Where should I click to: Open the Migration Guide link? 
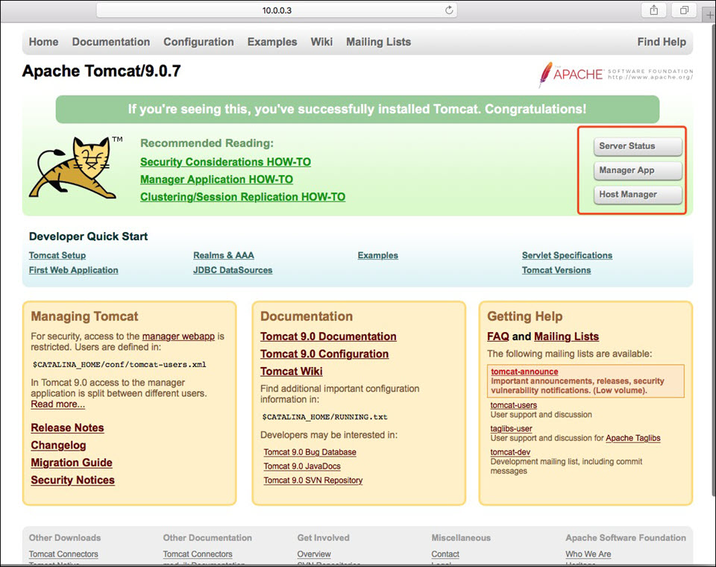pyautogui.click(x=72, y=463)
